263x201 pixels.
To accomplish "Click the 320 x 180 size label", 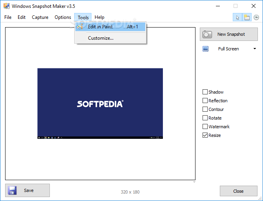I will click(x=130, y=192).
